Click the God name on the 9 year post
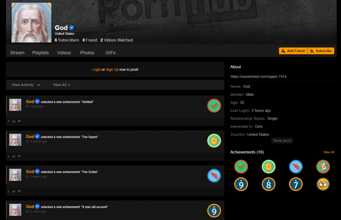 (30, 207)
